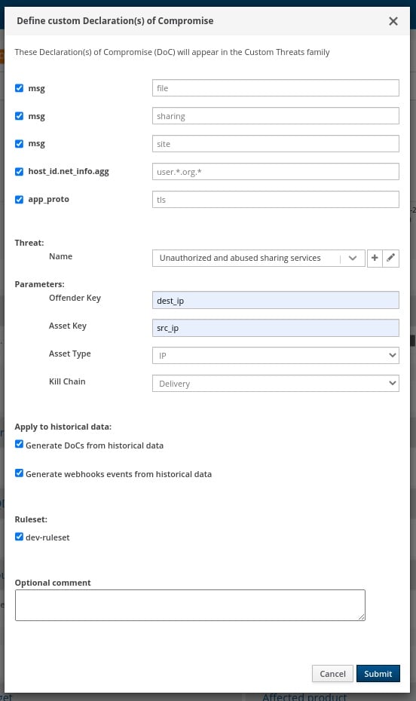Image resolution: width=416 pixels, height=701 pixels.
Task: Toggle host_id.net_info.agg checkbox
Action: coord(19,172)
